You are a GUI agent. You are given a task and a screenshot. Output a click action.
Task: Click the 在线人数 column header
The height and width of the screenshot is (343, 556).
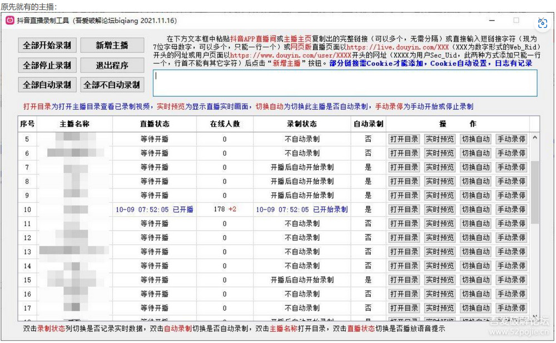pyautogui.click(x=225, y=124)
